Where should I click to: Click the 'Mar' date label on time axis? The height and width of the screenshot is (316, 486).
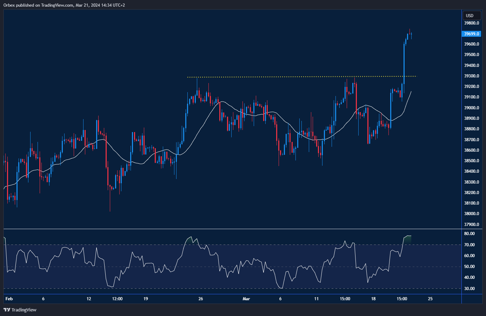tap(246, 299)
